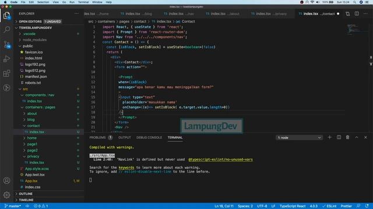The height and width of the screenshot is (209, 373).
Task: Switch to the Debug Console tab
Action: 149,138
